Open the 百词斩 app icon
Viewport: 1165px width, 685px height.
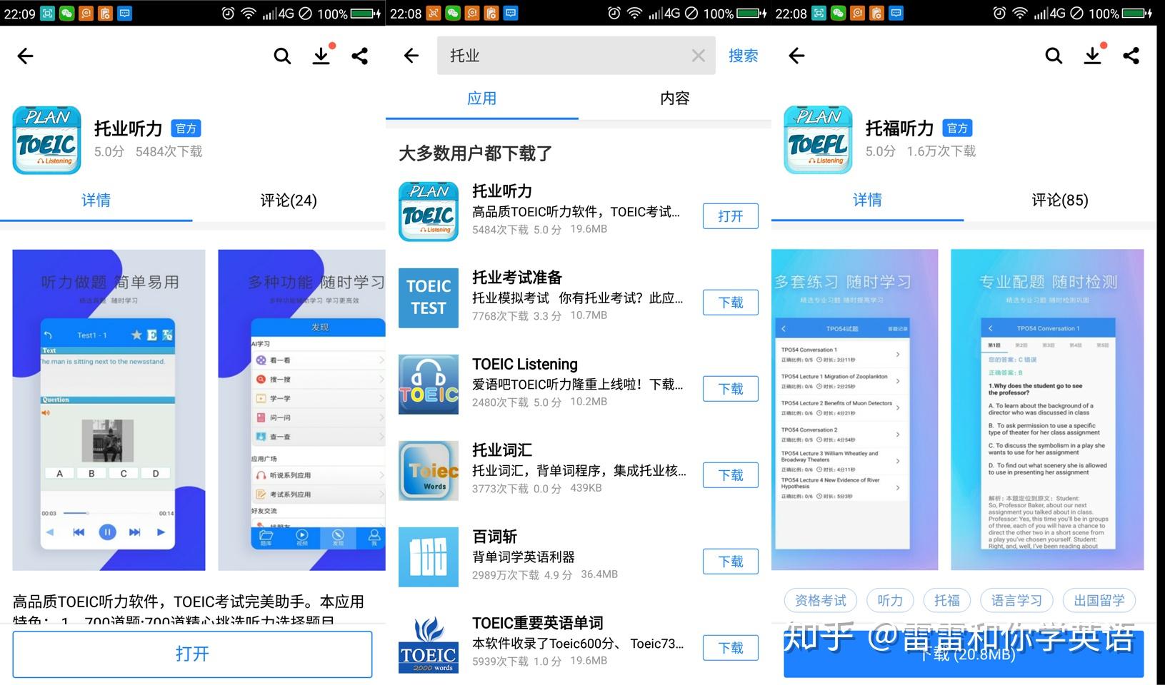tap(429, 557)
